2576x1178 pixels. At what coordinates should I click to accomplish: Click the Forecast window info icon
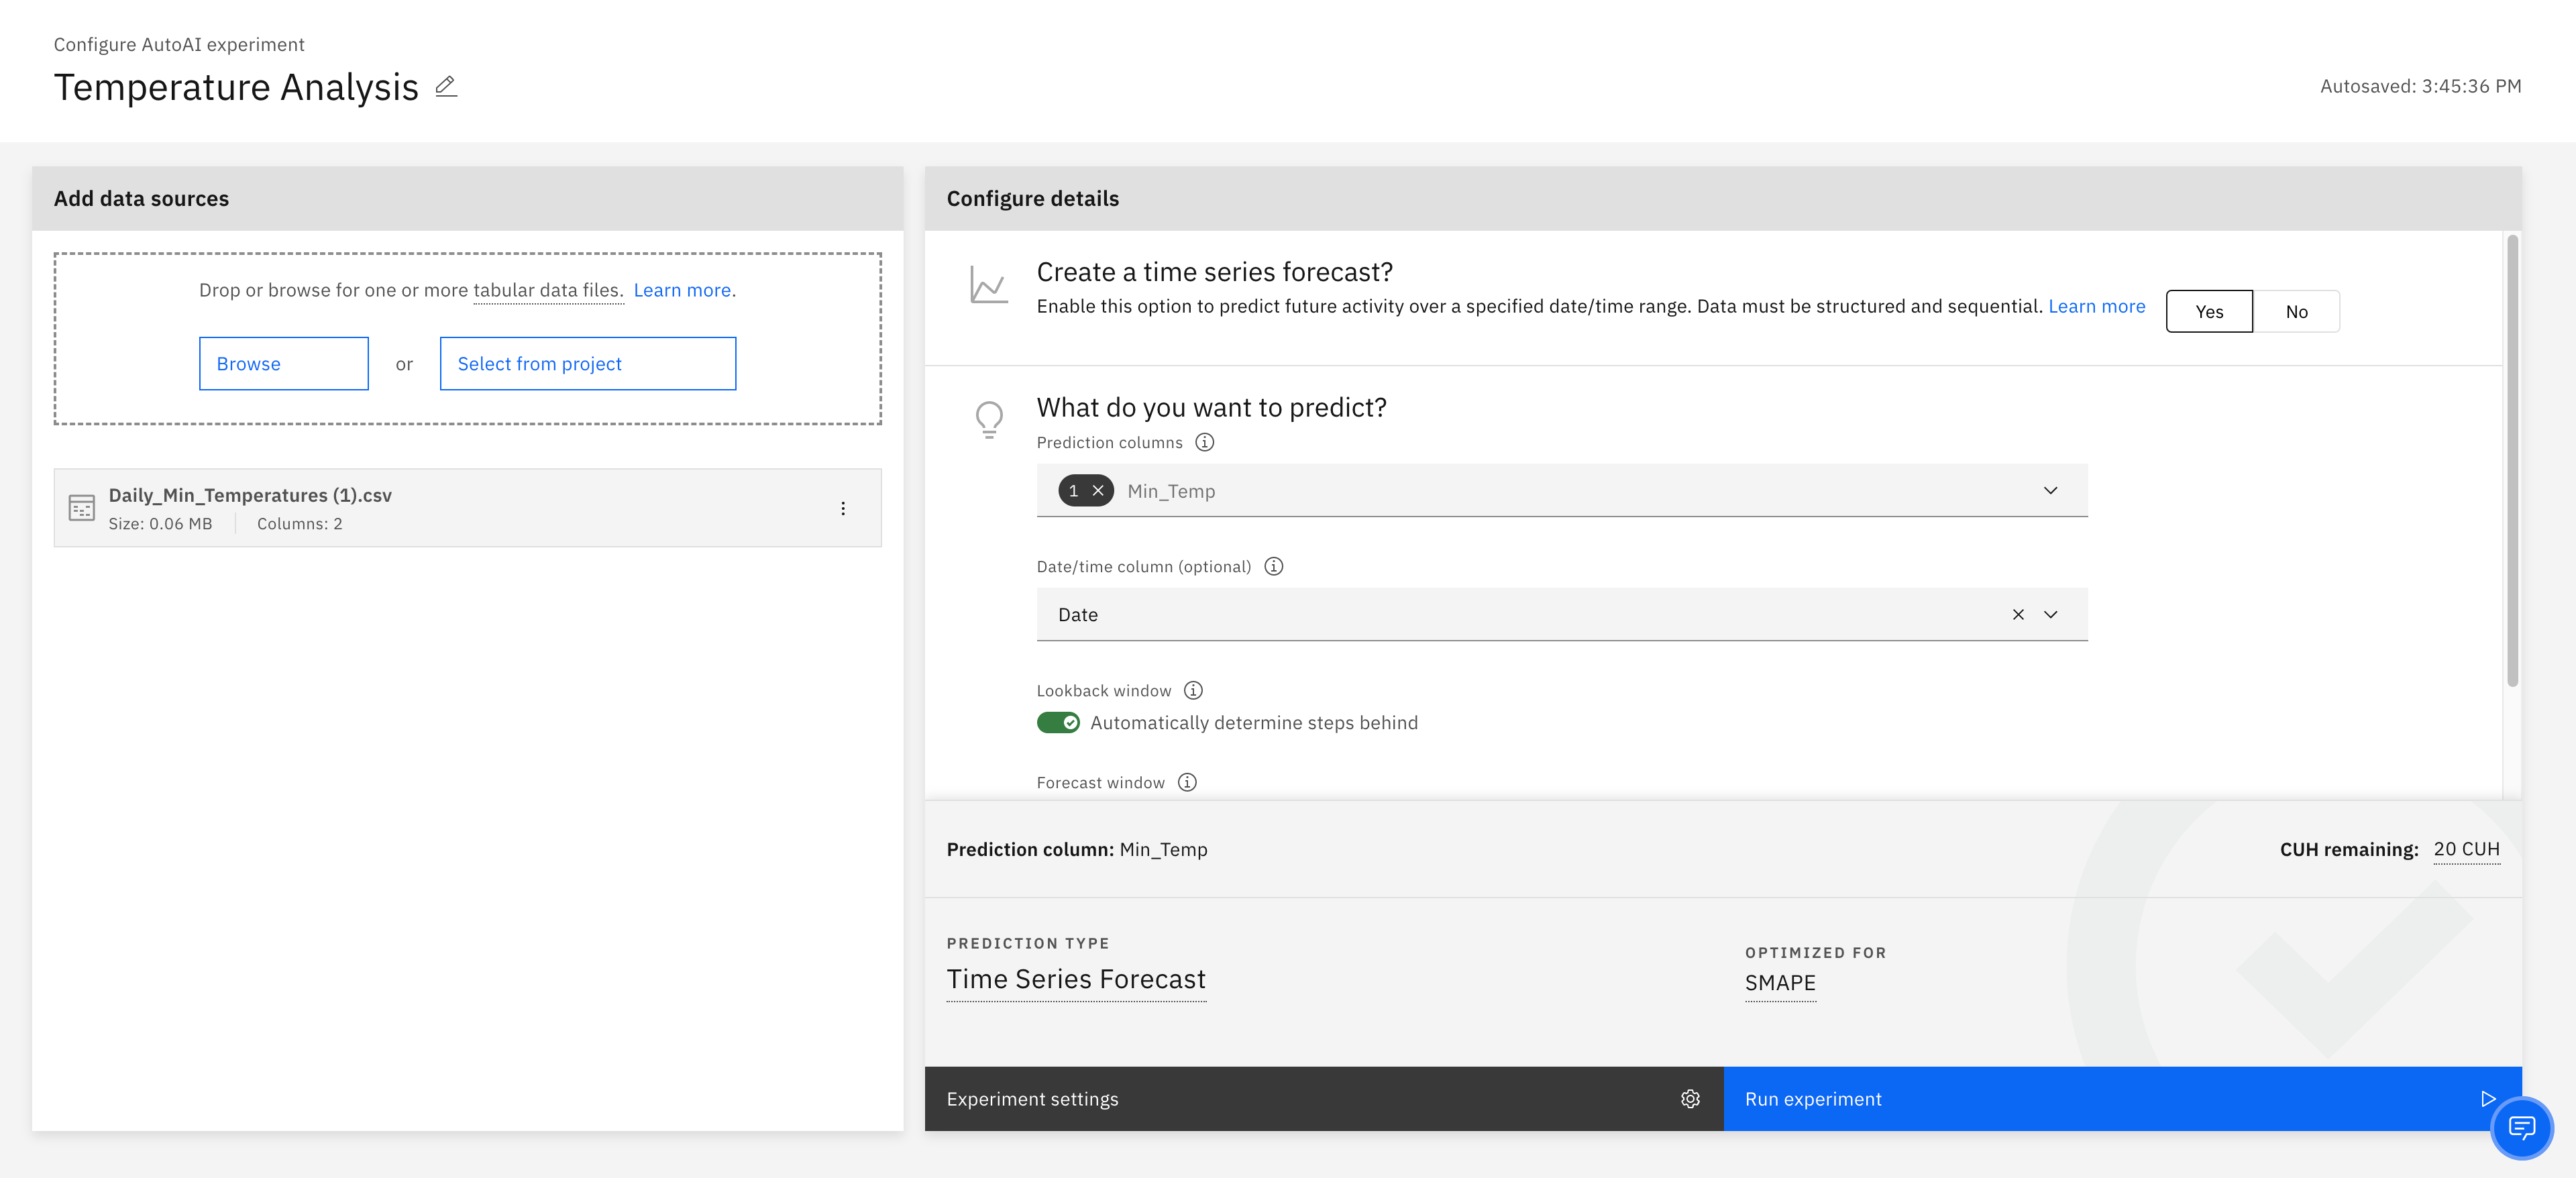[x=1187, y=782]
